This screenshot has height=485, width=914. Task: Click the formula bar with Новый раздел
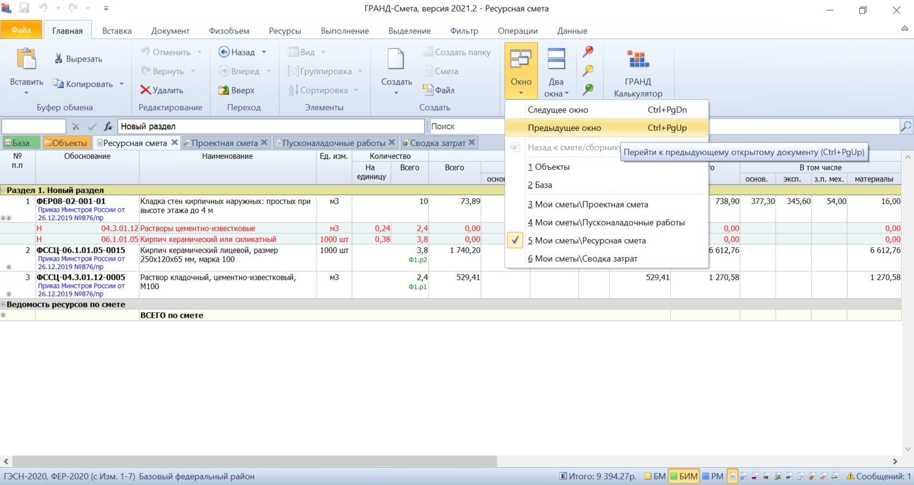point(271,127)
